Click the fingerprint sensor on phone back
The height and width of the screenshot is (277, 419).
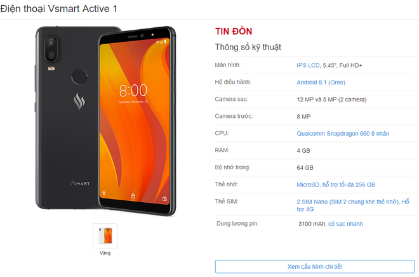pyautogui.click(x=79, y=77)
